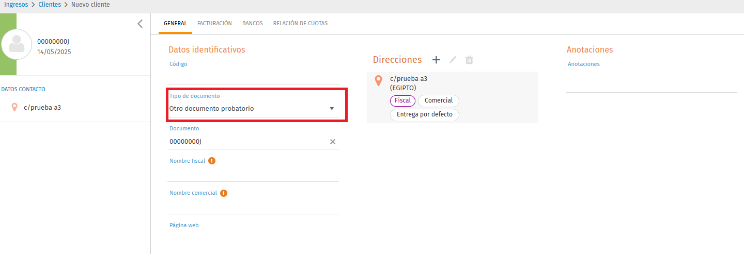This screenshot has width=744, height=254.
Task: Click the client avatar placeholder image
Action: pyautogui.click(x=17, y=45)
